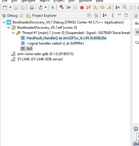Open the Window menu

click(85, 1)
